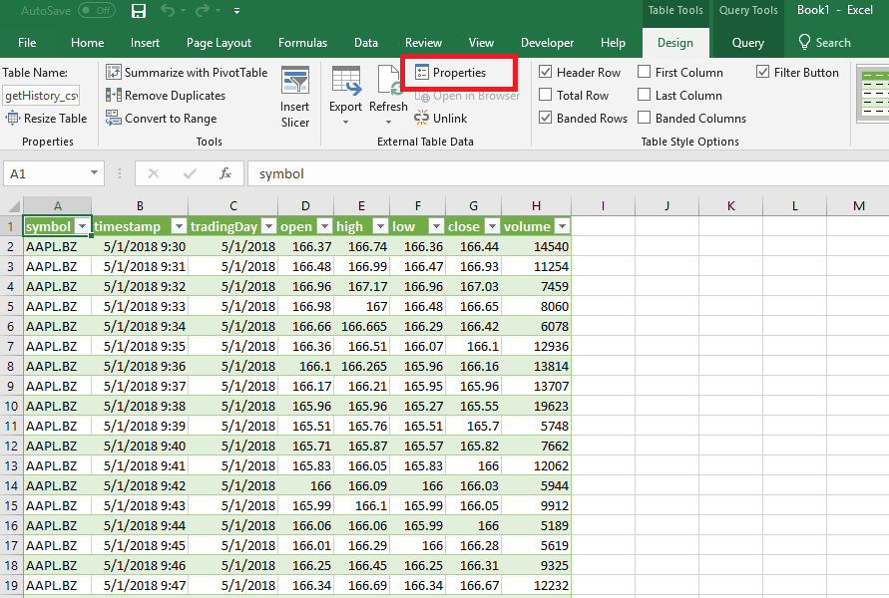Image resolution: width=889 pixels, height=598 pixels.
Task: Click the Undo arrow icon
Action: [x=168, y=10]
